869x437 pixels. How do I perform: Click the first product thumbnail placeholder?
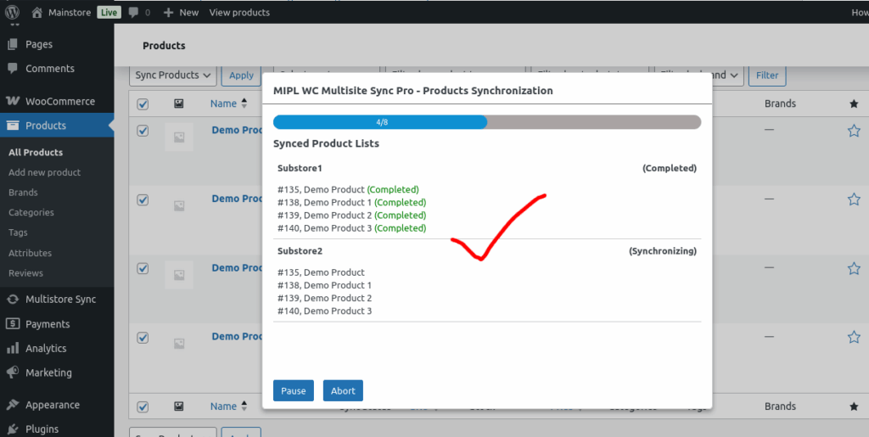click(179, 137)
